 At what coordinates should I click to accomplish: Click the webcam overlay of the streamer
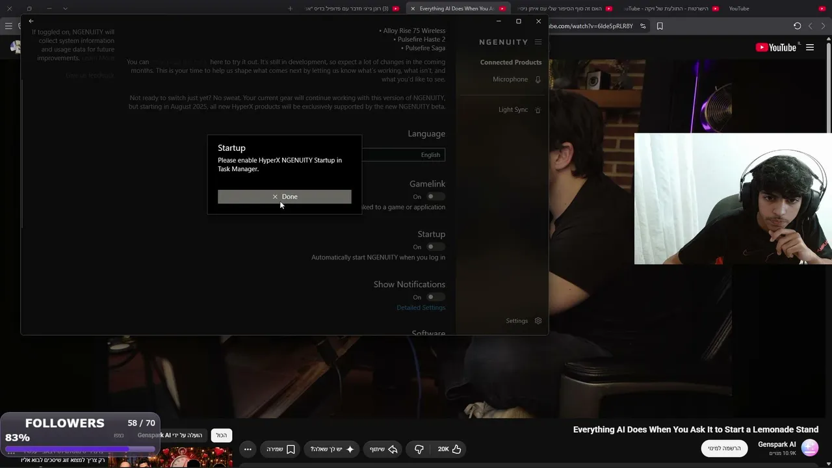point(733,199)
